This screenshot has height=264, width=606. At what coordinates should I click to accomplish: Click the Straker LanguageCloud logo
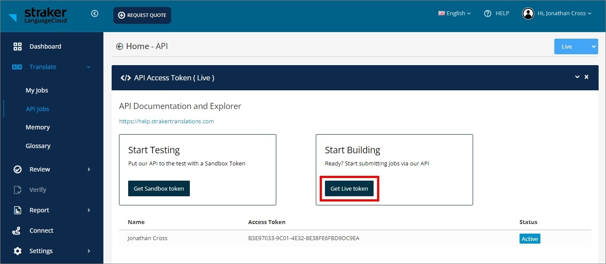pos(38,15)
